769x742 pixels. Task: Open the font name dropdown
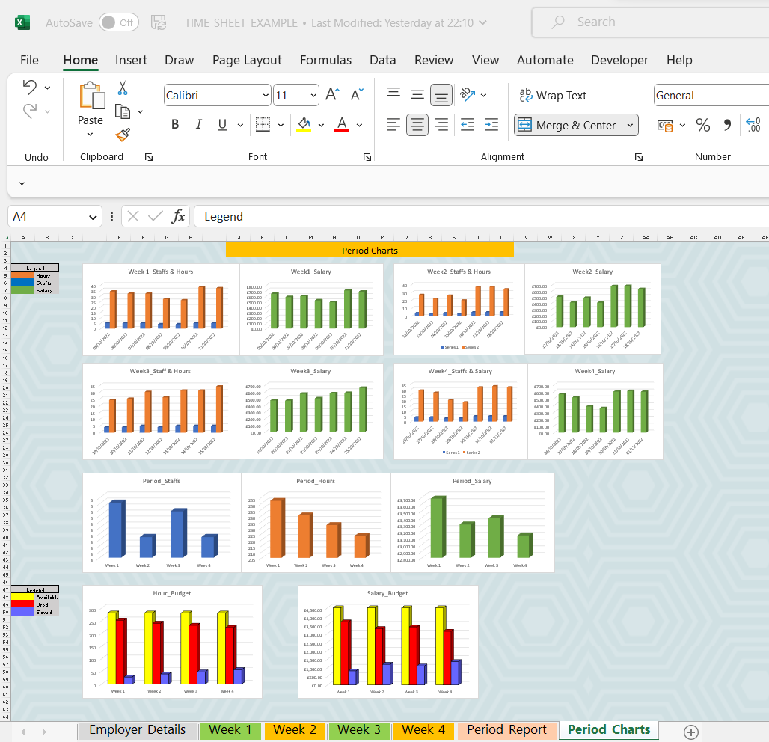(266, 95)
